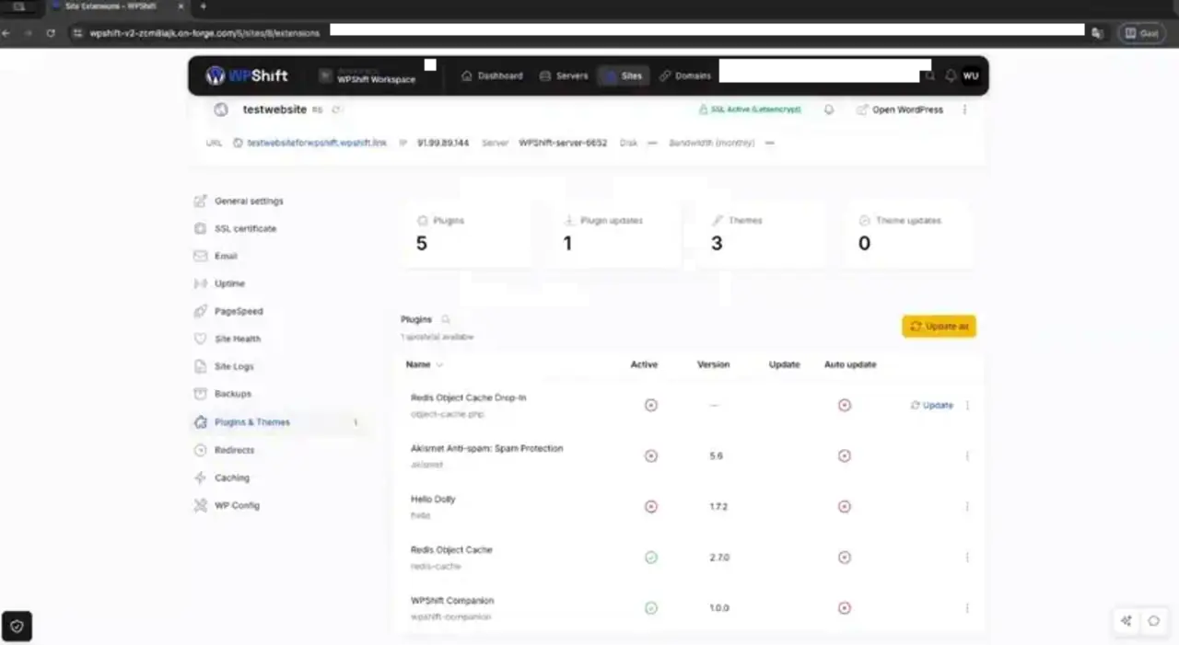Click the site bell icon near Open WordPress
This screenshot has height=645, width=1179.
click(x=828, y=109)
